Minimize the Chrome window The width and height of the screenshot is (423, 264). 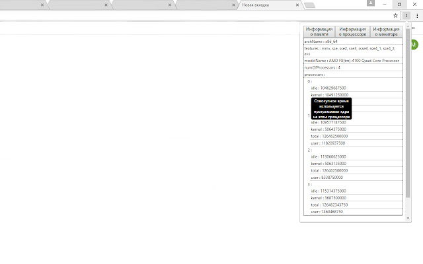click(385, 5)
